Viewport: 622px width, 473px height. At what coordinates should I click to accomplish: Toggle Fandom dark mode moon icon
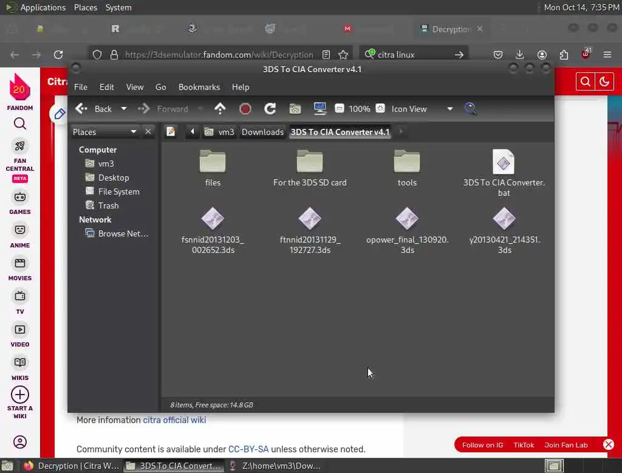pyautogui.click(x=604, y=81)
